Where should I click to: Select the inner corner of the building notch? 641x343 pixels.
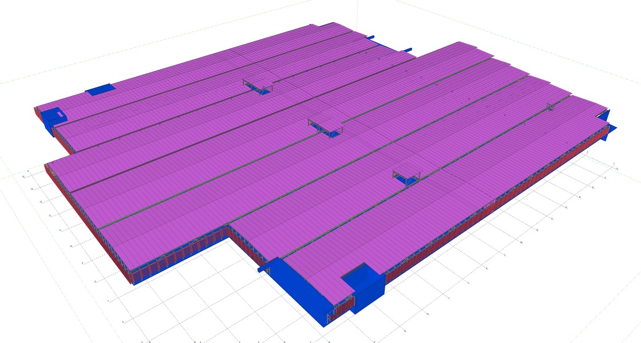pos(229,227)
